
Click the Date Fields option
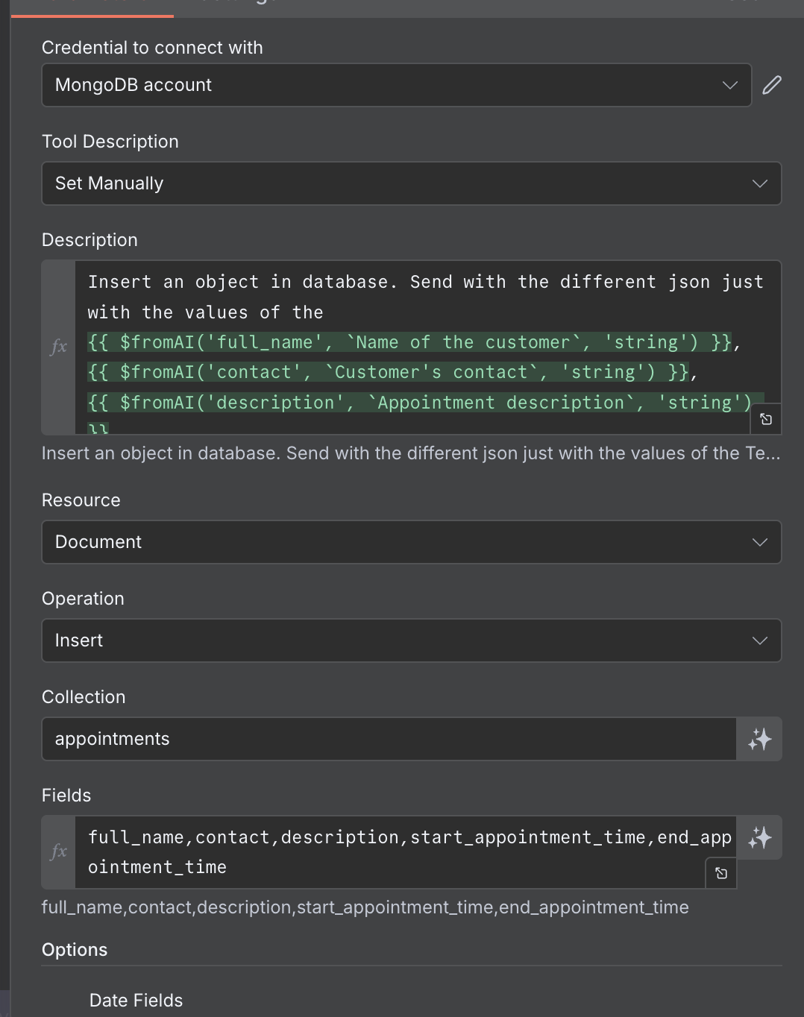click(x=136, y=1001)
